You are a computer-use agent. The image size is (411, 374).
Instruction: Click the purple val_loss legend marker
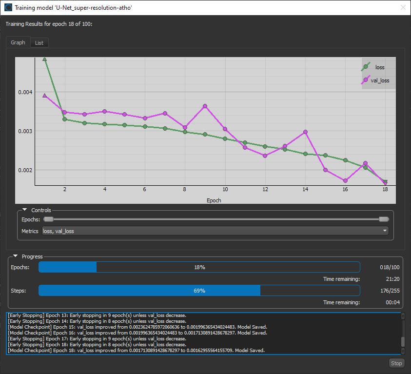click(366, 80)
